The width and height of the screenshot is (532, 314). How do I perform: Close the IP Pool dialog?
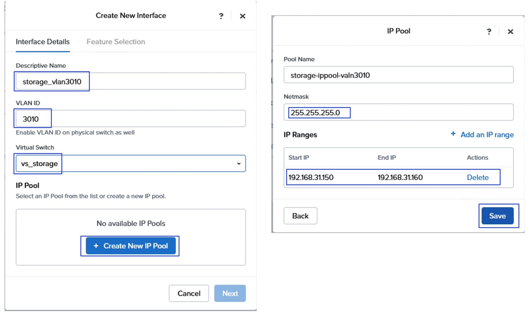510,32
